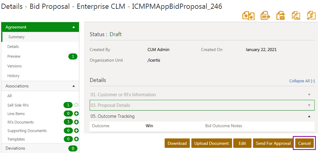Click the two documents with chart icon
Image resolution: width=318 pixels, height=153 pixels.
pos(296,15)
